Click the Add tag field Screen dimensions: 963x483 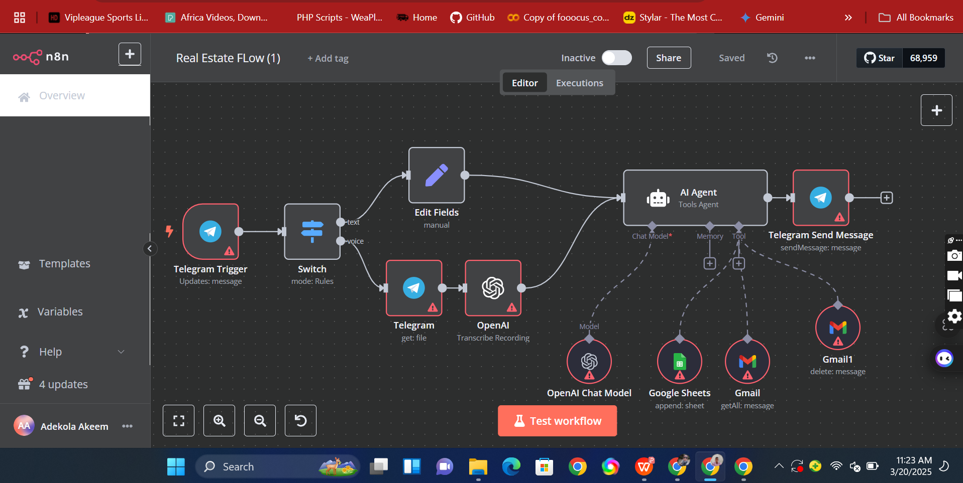click(328, 59)
